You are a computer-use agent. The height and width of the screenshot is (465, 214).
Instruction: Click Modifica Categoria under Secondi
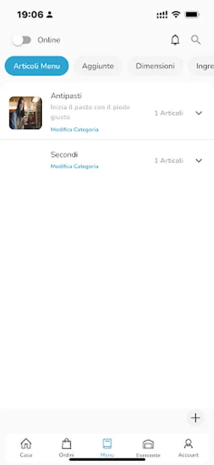74,166
